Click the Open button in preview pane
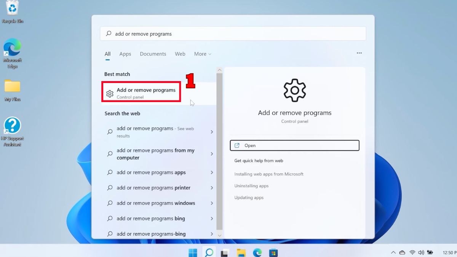Image resolution: width=457 pixels, height=257 pixels. (x=295, y=145)
